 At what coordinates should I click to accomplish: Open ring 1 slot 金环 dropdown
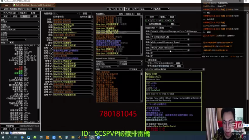[x=73, y=38]
